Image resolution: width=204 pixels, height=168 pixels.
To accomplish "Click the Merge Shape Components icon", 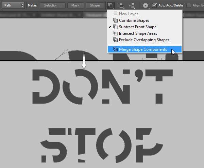I will pos(115,49).
